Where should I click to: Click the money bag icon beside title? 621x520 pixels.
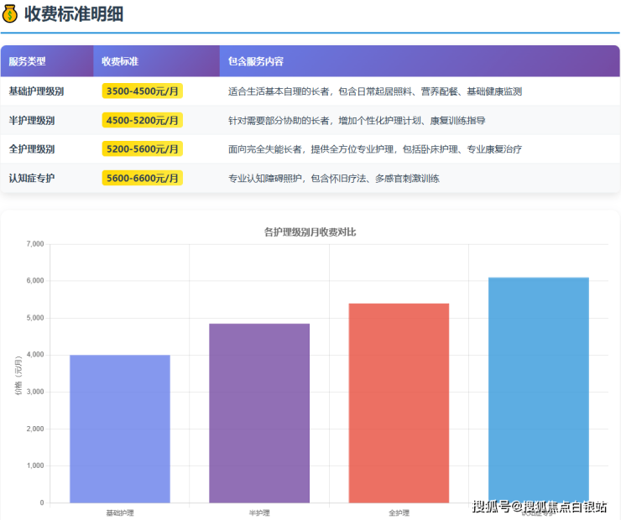click(11, 13)
